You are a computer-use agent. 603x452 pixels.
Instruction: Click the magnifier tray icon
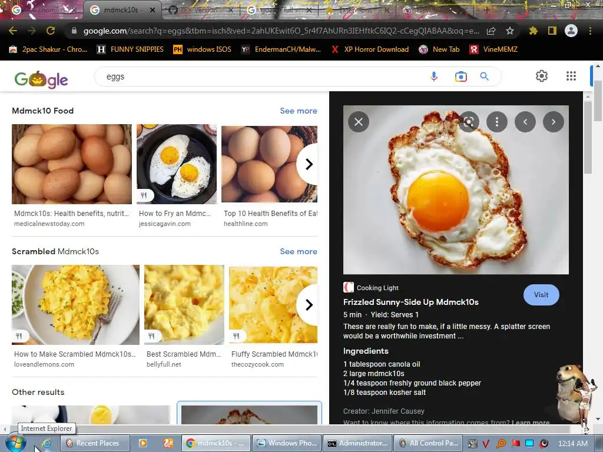(501, 444)
